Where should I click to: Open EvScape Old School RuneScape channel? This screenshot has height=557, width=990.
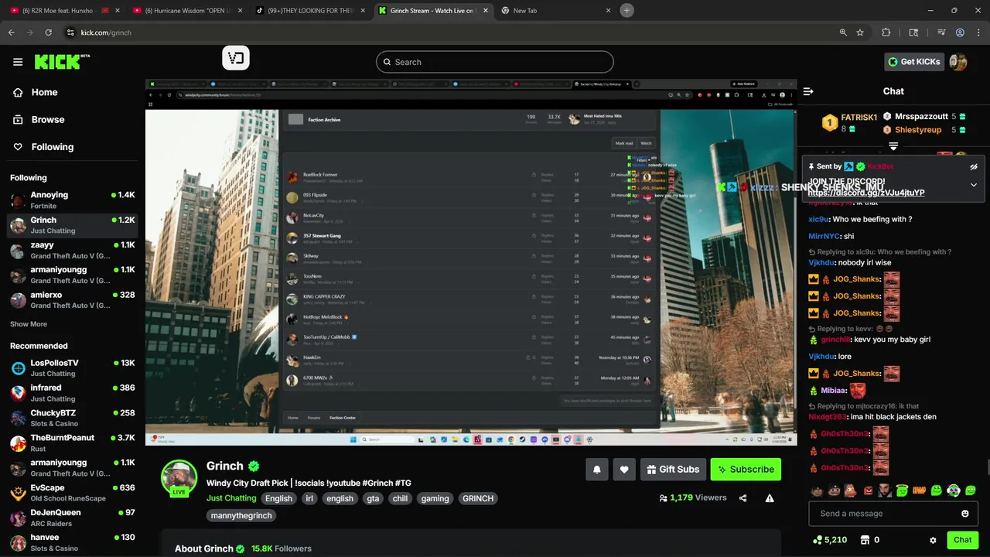73,493
